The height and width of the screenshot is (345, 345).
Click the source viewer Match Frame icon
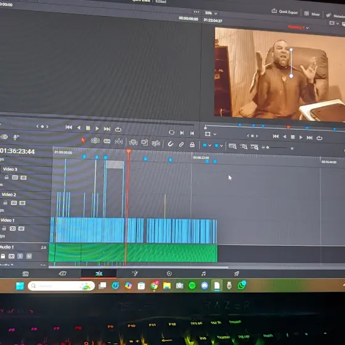171,132
